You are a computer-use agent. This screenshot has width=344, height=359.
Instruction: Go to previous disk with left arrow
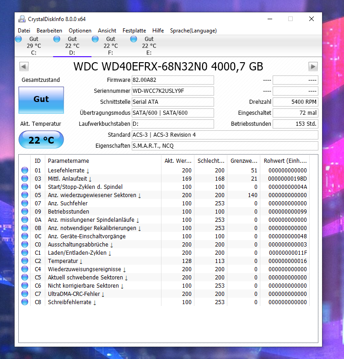(24, 67)
